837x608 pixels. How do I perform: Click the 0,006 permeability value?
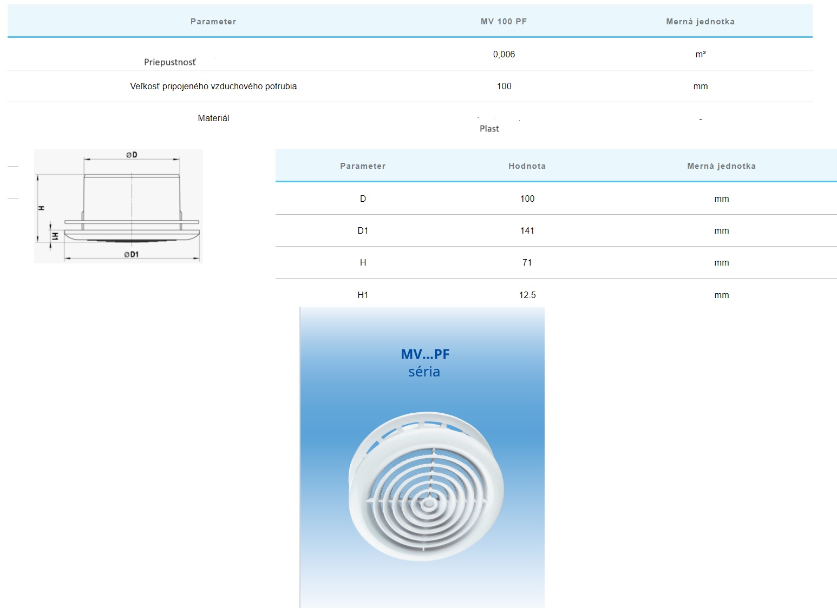click(x=503, y=54)
